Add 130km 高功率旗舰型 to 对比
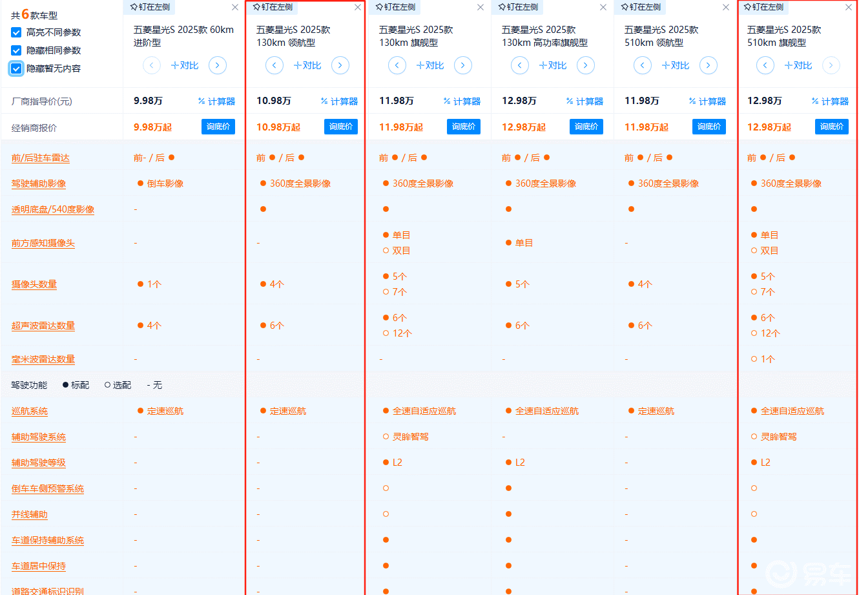This screenshot has width=859, height=595. 553,65
